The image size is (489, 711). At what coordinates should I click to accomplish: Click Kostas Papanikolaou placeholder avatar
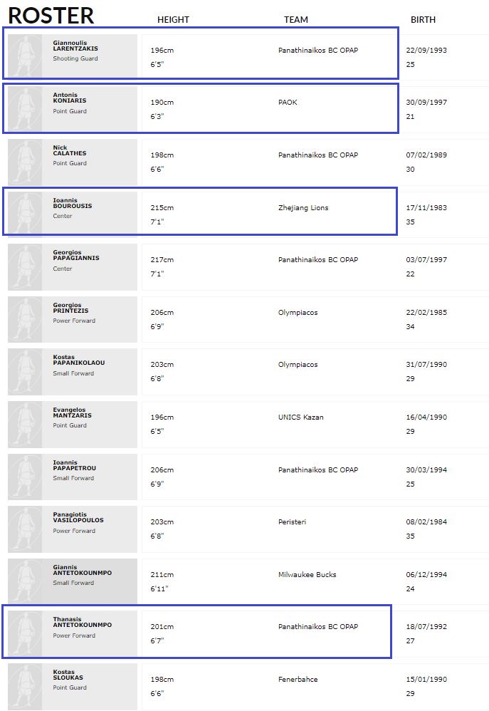(25, 371)
